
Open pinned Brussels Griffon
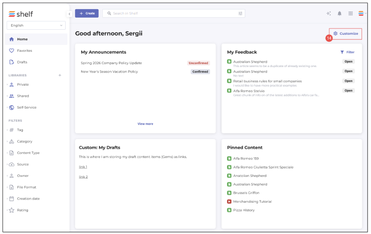[x=246, y=193]
